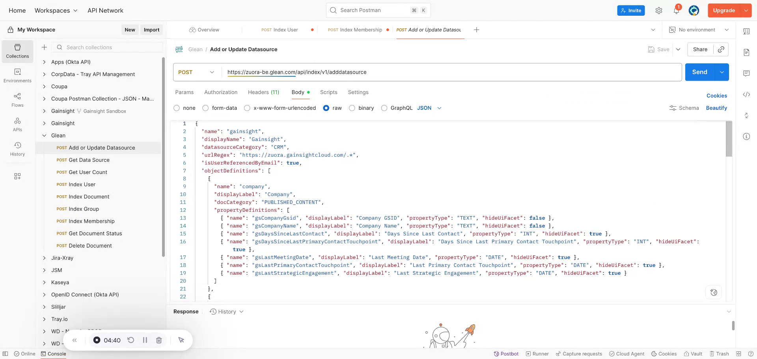The height and width of the screenshot is (359, 757).
Task: Open the Index Membership request tab
Action: 355,30
